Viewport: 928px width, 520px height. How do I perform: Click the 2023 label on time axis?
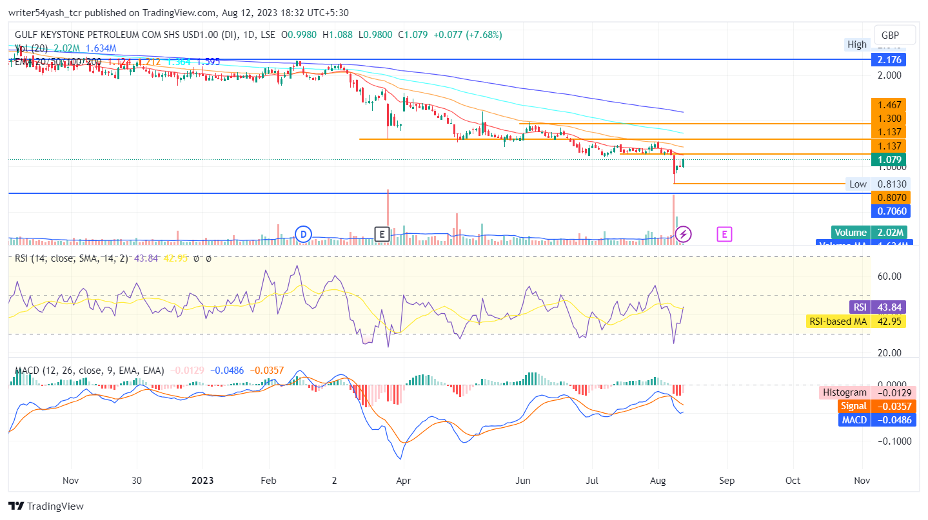click(202, 481)
